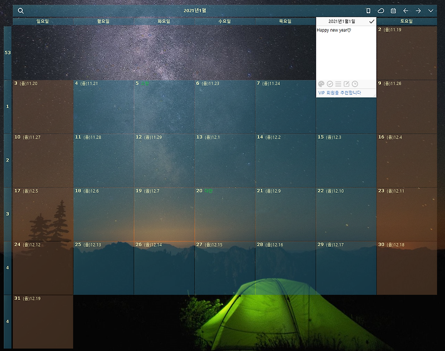Screen dimensions: 445x351
Task: Select the January 28 cell
Action: click(x=285, y=268)
